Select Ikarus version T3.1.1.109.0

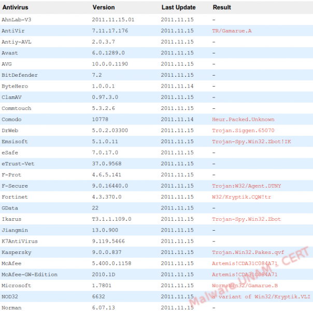click(111, 219)
